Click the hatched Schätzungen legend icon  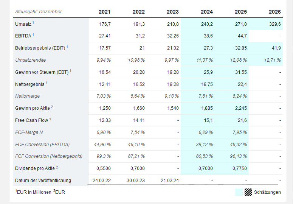(x=248, y=192)
